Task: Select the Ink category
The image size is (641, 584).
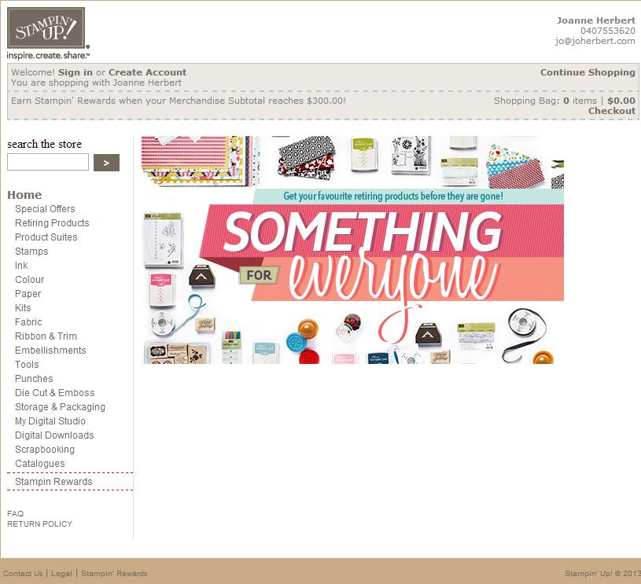Action: pos(21,266)
